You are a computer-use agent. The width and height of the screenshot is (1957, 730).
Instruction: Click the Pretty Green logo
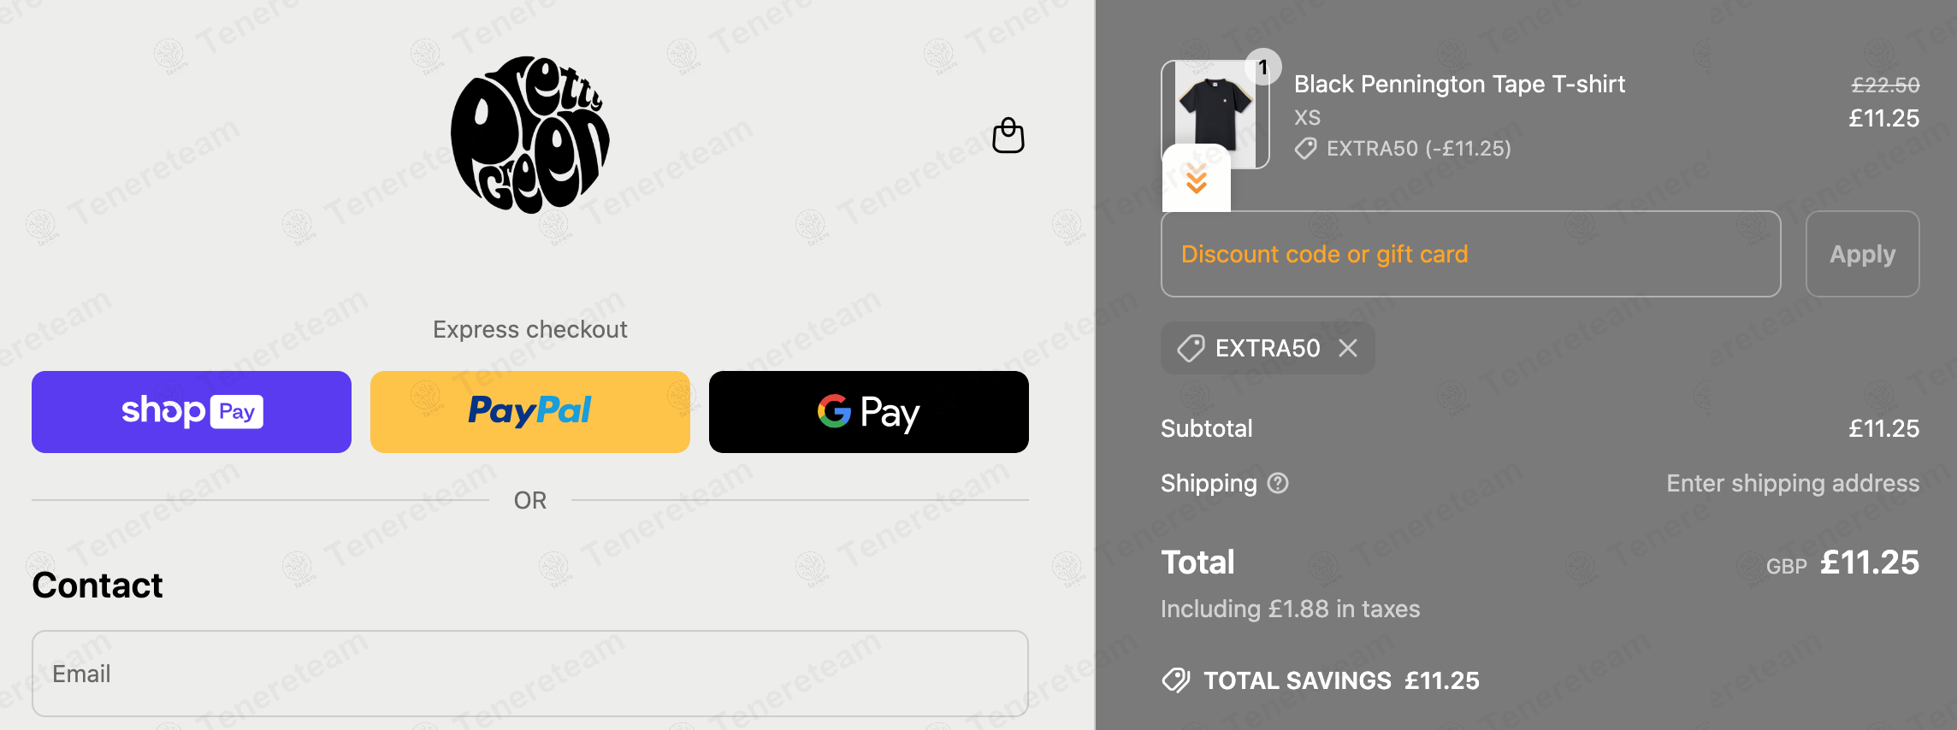pos(530,134)
